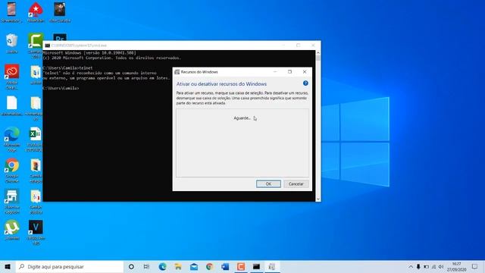Open File Explorer from the taskbar
The height and width of the screenshot is (273, 485).
[178, 266]
